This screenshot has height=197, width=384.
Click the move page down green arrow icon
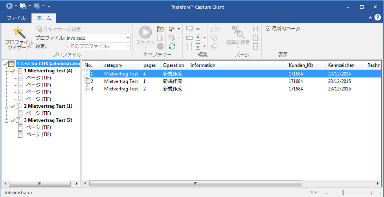point(198,46)
